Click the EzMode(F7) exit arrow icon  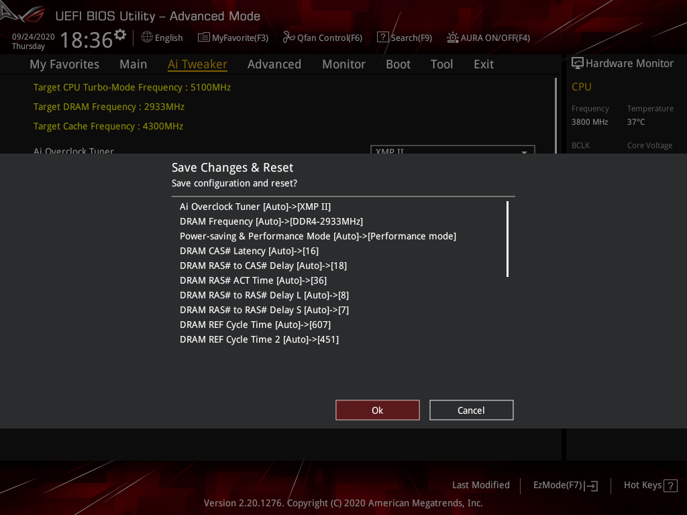tap(592, 485)
